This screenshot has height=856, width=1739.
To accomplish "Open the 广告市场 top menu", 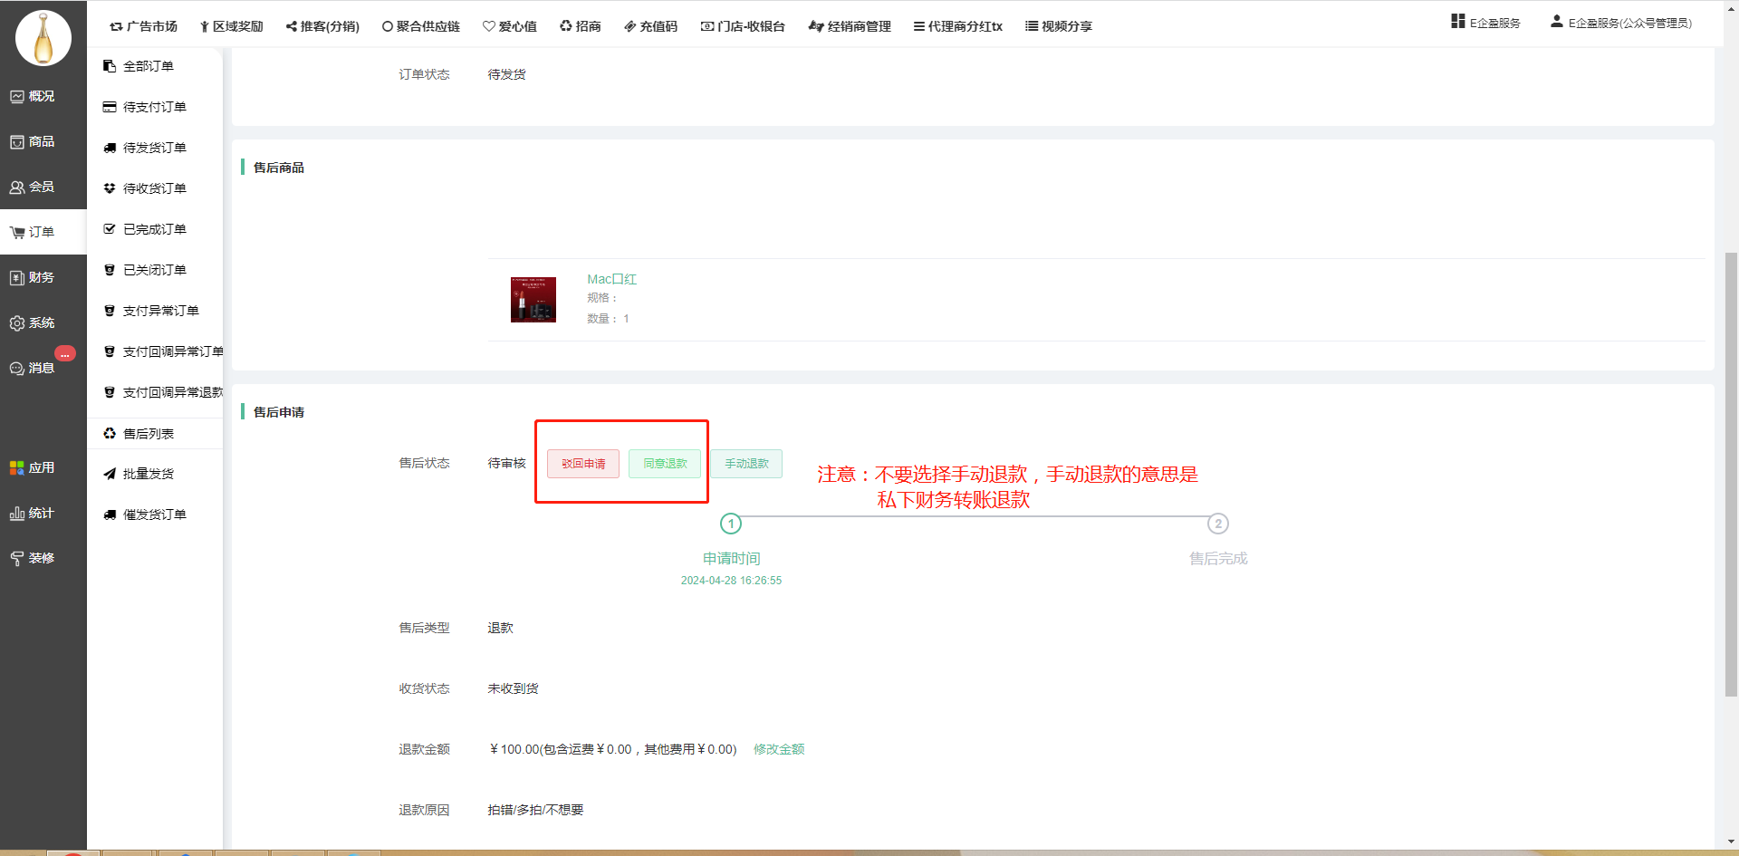I will [x=143, y=26].
